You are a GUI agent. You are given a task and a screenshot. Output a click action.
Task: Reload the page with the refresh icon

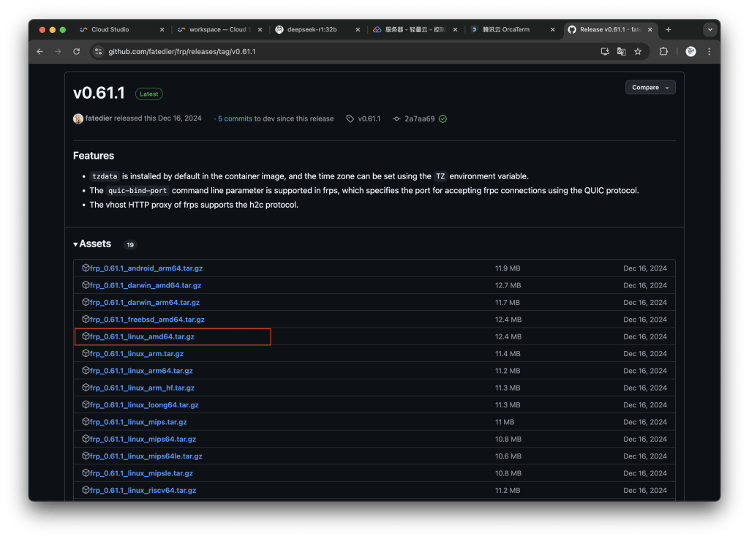click(x=76, y=52)
